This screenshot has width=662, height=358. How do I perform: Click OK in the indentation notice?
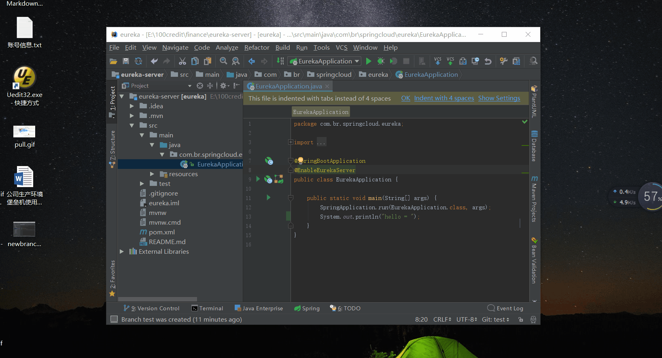405,98
